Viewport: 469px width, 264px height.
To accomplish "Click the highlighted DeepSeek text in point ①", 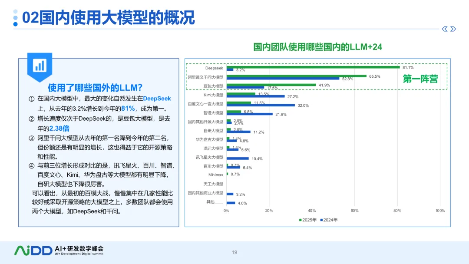I will pos(157,99).
